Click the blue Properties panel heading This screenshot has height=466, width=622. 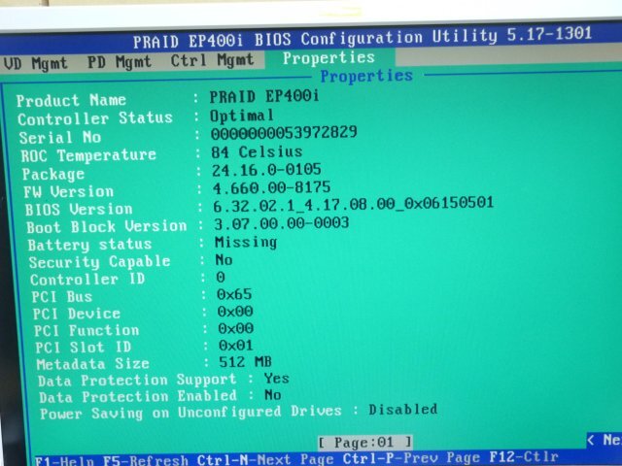click(366, 76)
